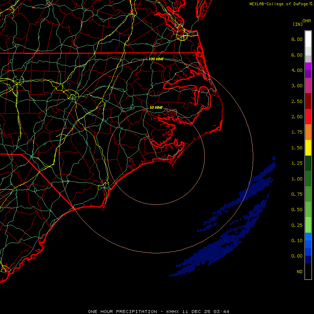
Task: Select the 0.10 legend value
Action: pyautogui.click(x=297, y=241)
